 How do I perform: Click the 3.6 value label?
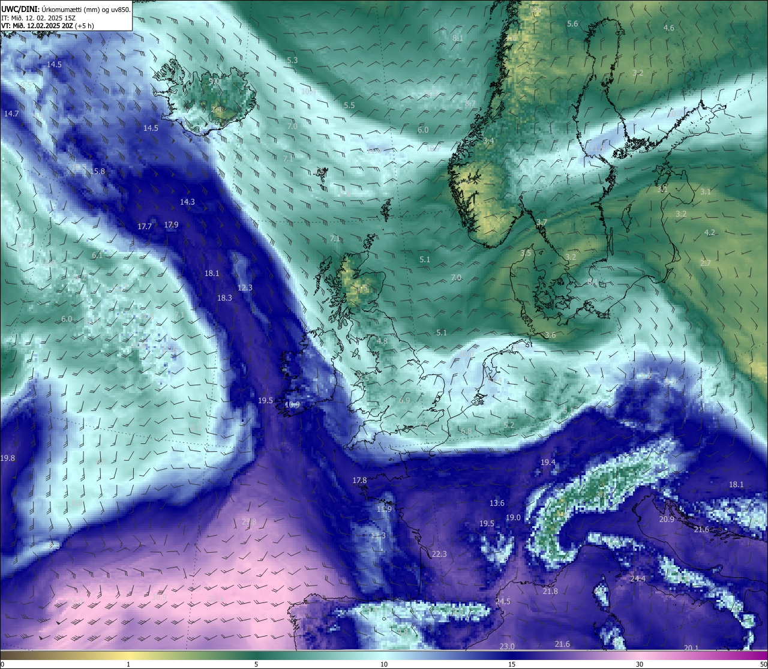[550, 335]
